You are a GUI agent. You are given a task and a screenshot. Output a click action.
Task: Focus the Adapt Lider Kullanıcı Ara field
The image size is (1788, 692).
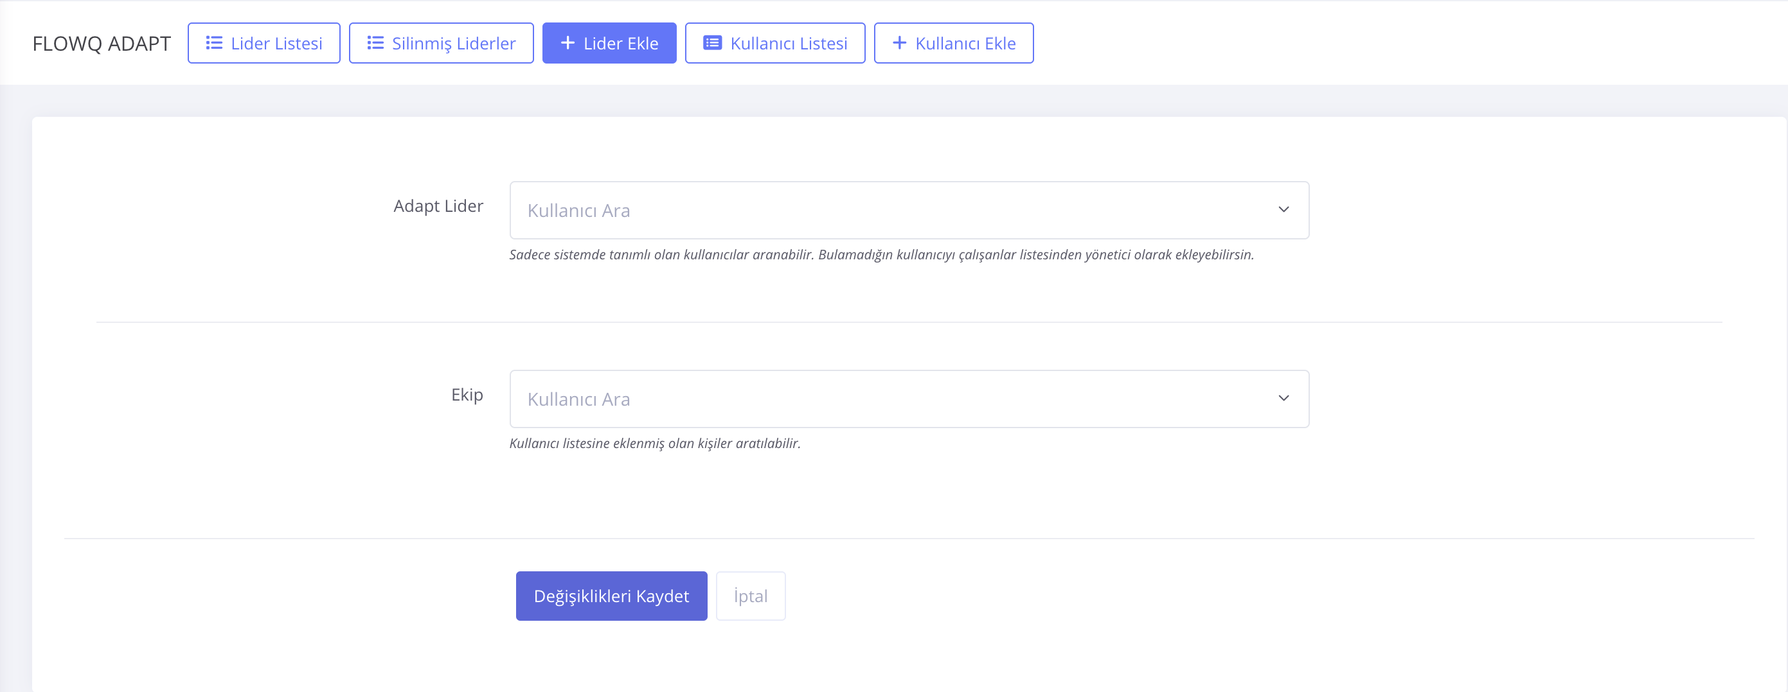888,210
